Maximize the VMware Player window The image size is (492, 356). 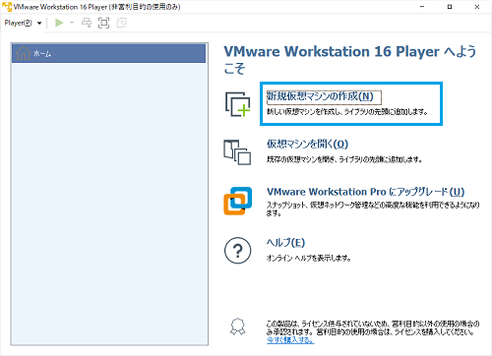click(x=450, y=7)
